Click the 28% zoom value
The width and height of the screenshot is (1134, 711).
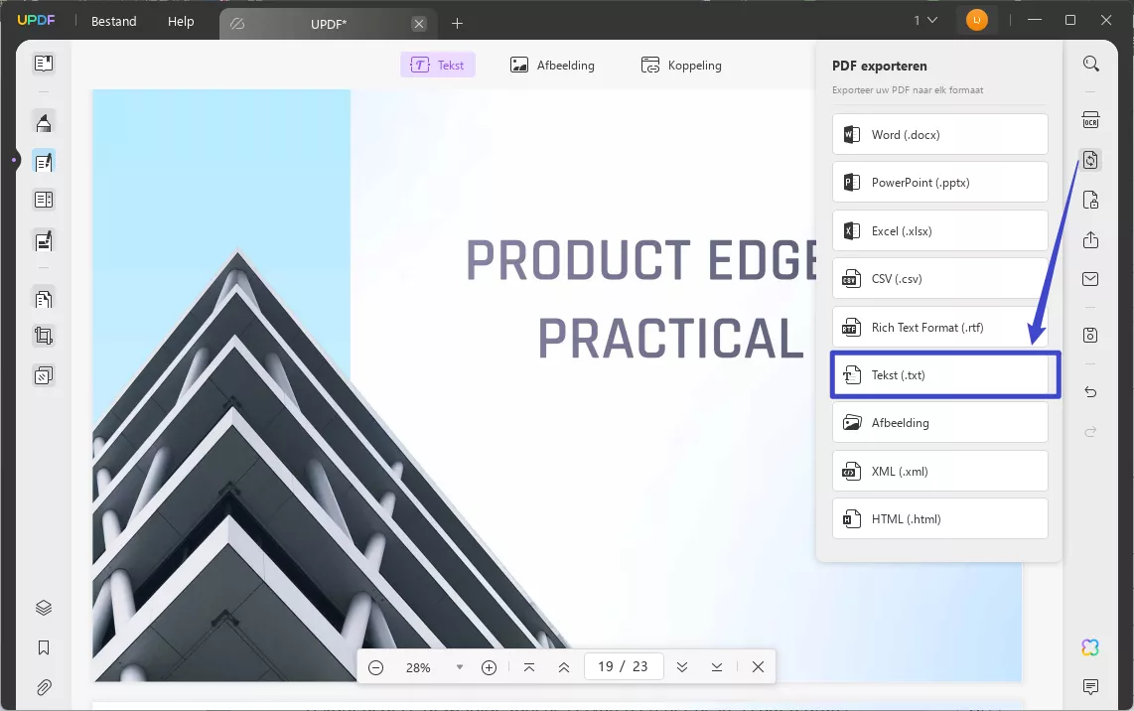point(418,667)
